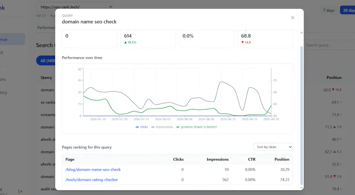The width and height of the screenshot is (355, 195).
Task: Click the Impressions column header in pages table
Action: point(217,159)
